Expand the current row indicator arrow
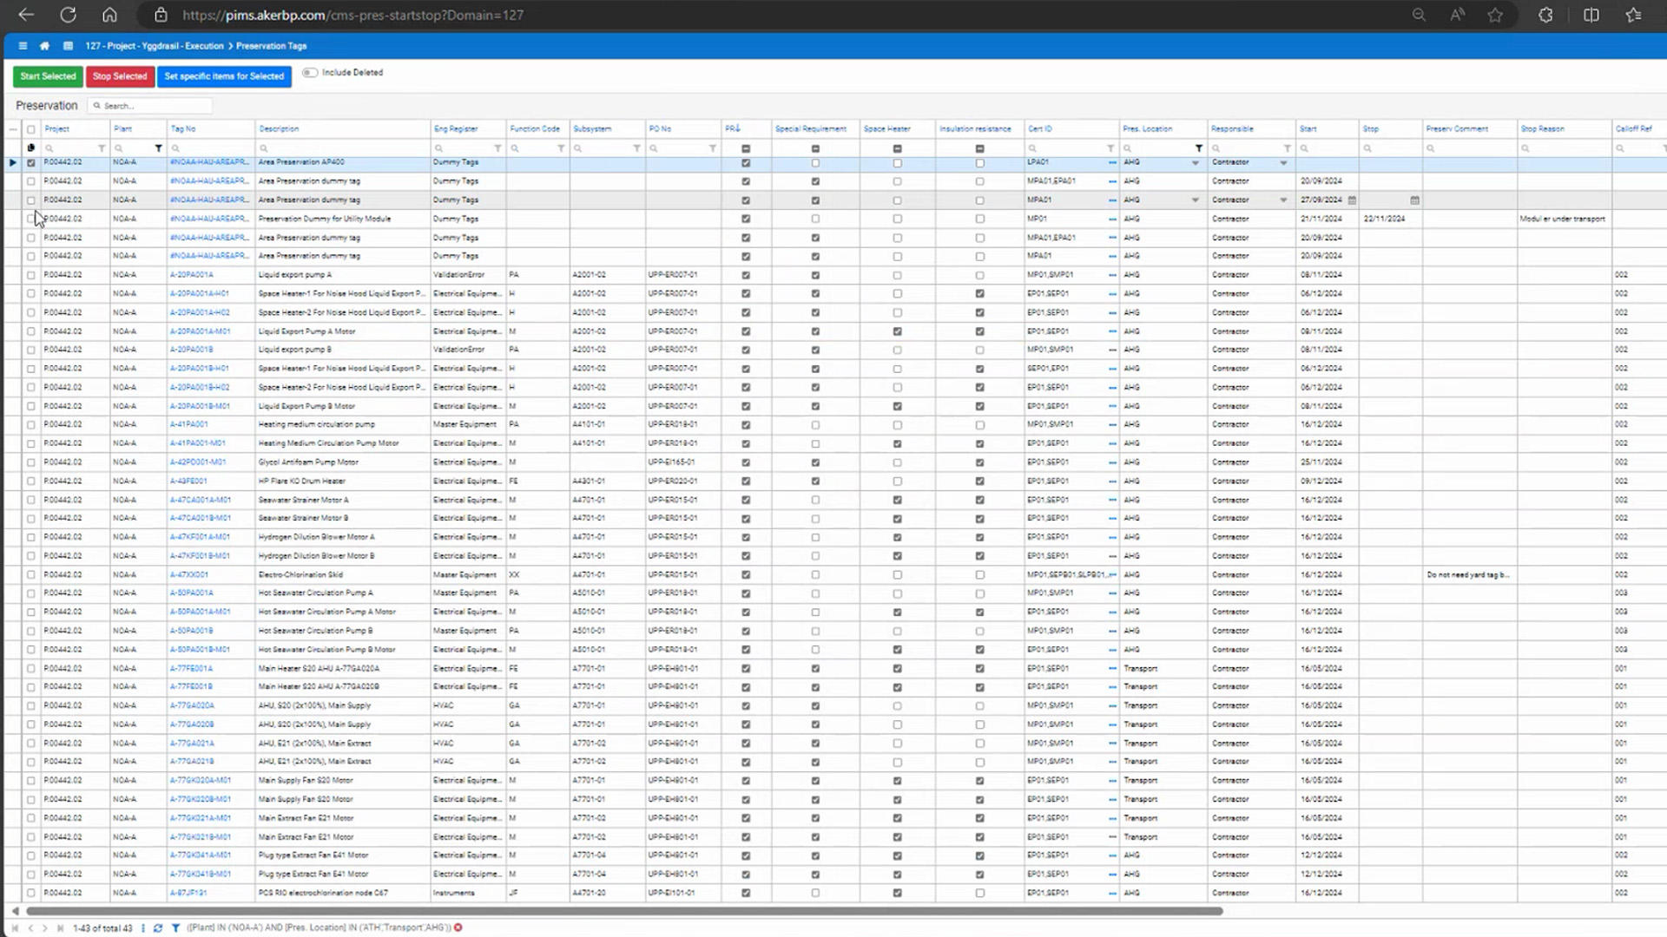This screenshot has width=1667, height=937. pos(13,162)
